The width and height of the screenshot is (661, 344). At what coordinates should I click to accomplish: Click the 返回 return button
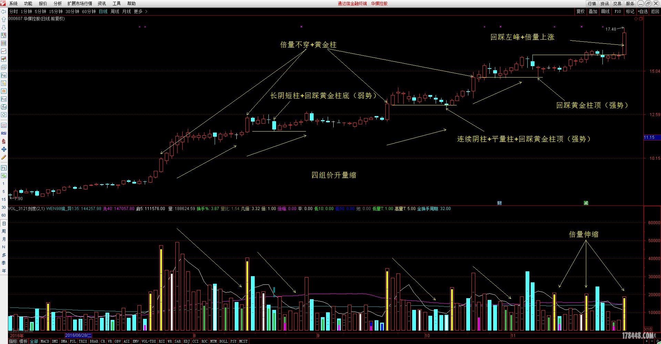pyautogui.click(x=655, y=11)
